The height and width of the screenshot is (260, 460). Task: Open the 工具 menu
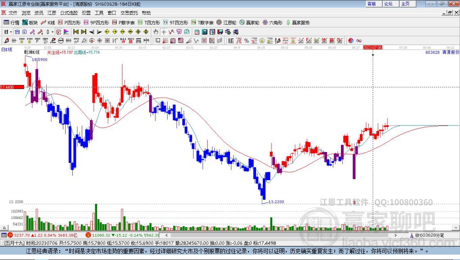click(x=99, y=13)
